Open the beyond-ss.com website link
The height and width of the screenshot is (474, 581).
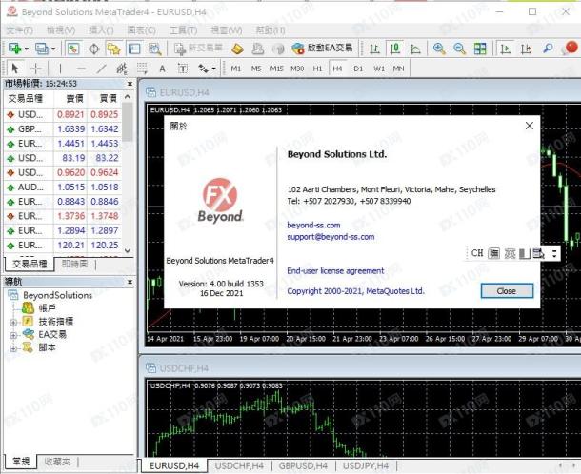[313, 226]
